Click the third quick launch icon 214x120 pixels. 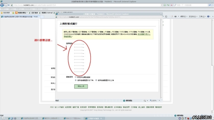[x=15, y=118]
